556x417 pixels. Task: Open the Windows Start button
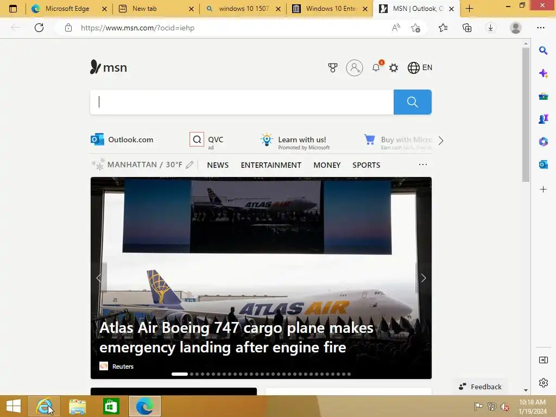pos(14,406)
